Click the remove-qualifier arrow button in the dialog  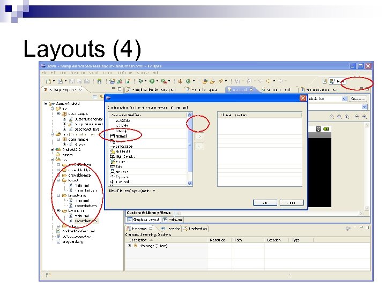pos(199,146)
